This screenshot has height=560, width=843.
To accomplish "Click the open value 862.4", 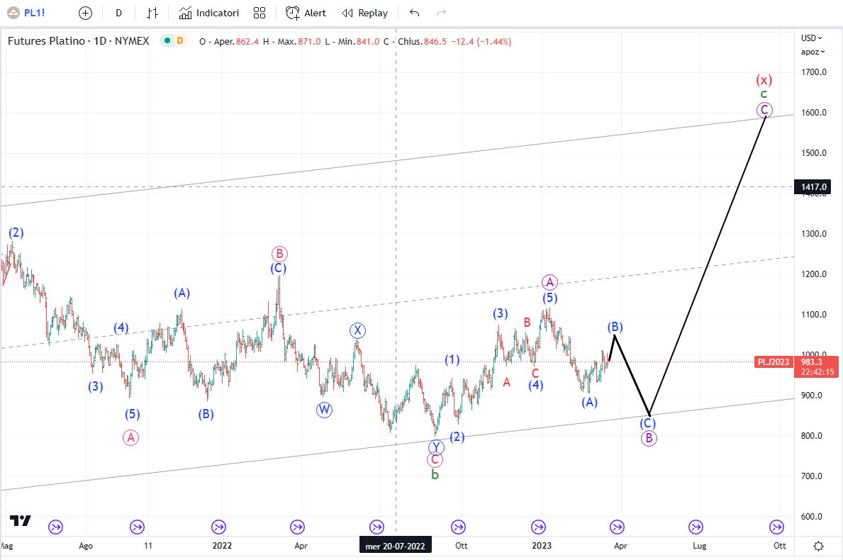I will pos(247,41).
